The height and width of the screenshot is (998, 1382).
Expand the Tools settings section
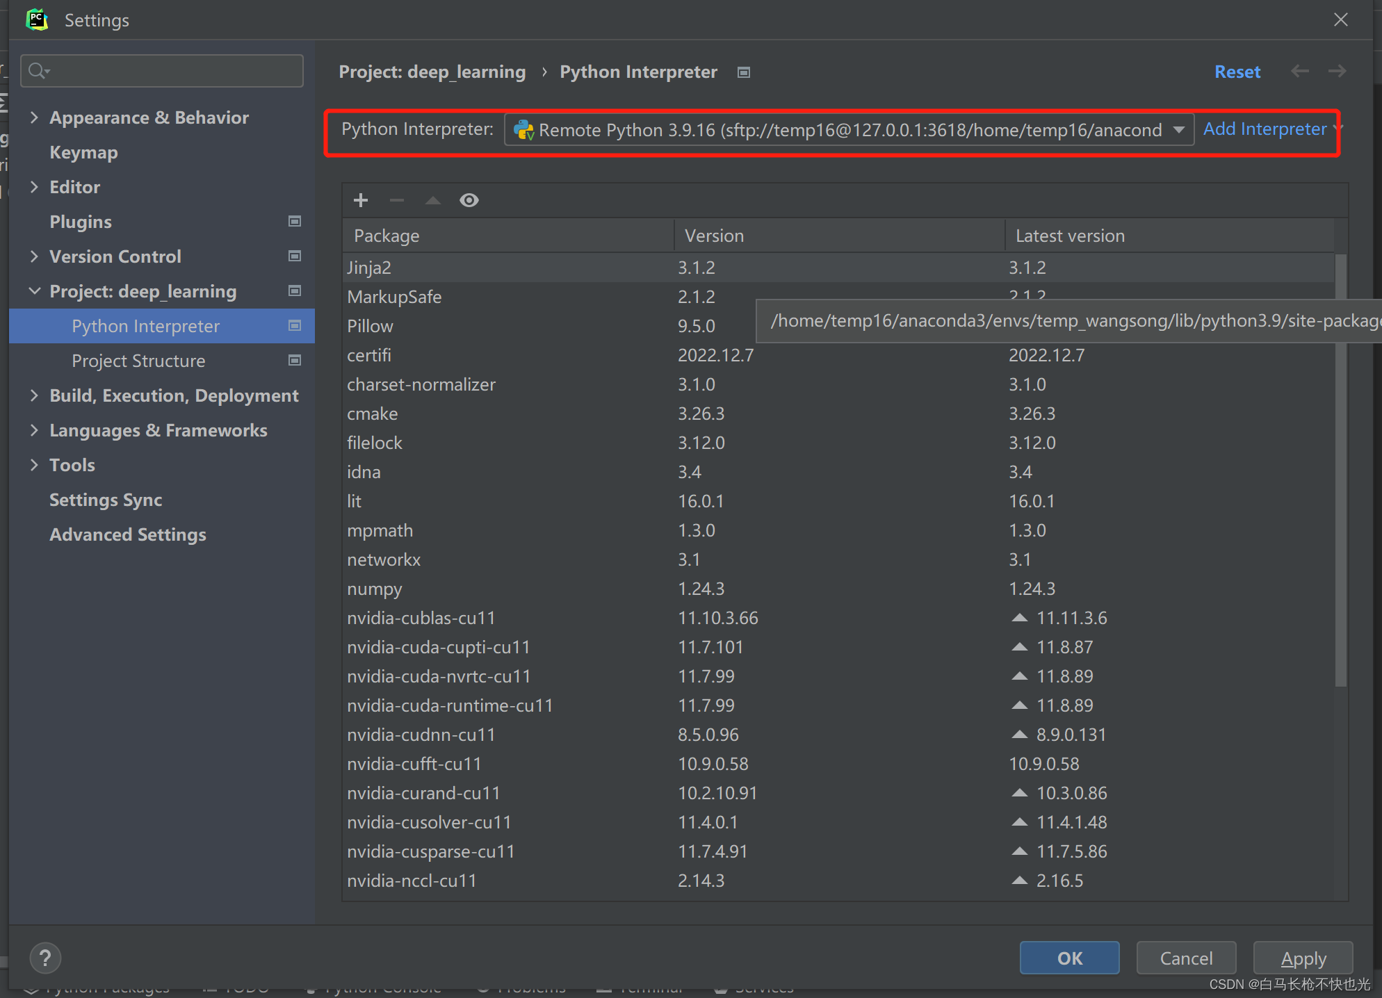pyautogui.click(x=34, y=465)
